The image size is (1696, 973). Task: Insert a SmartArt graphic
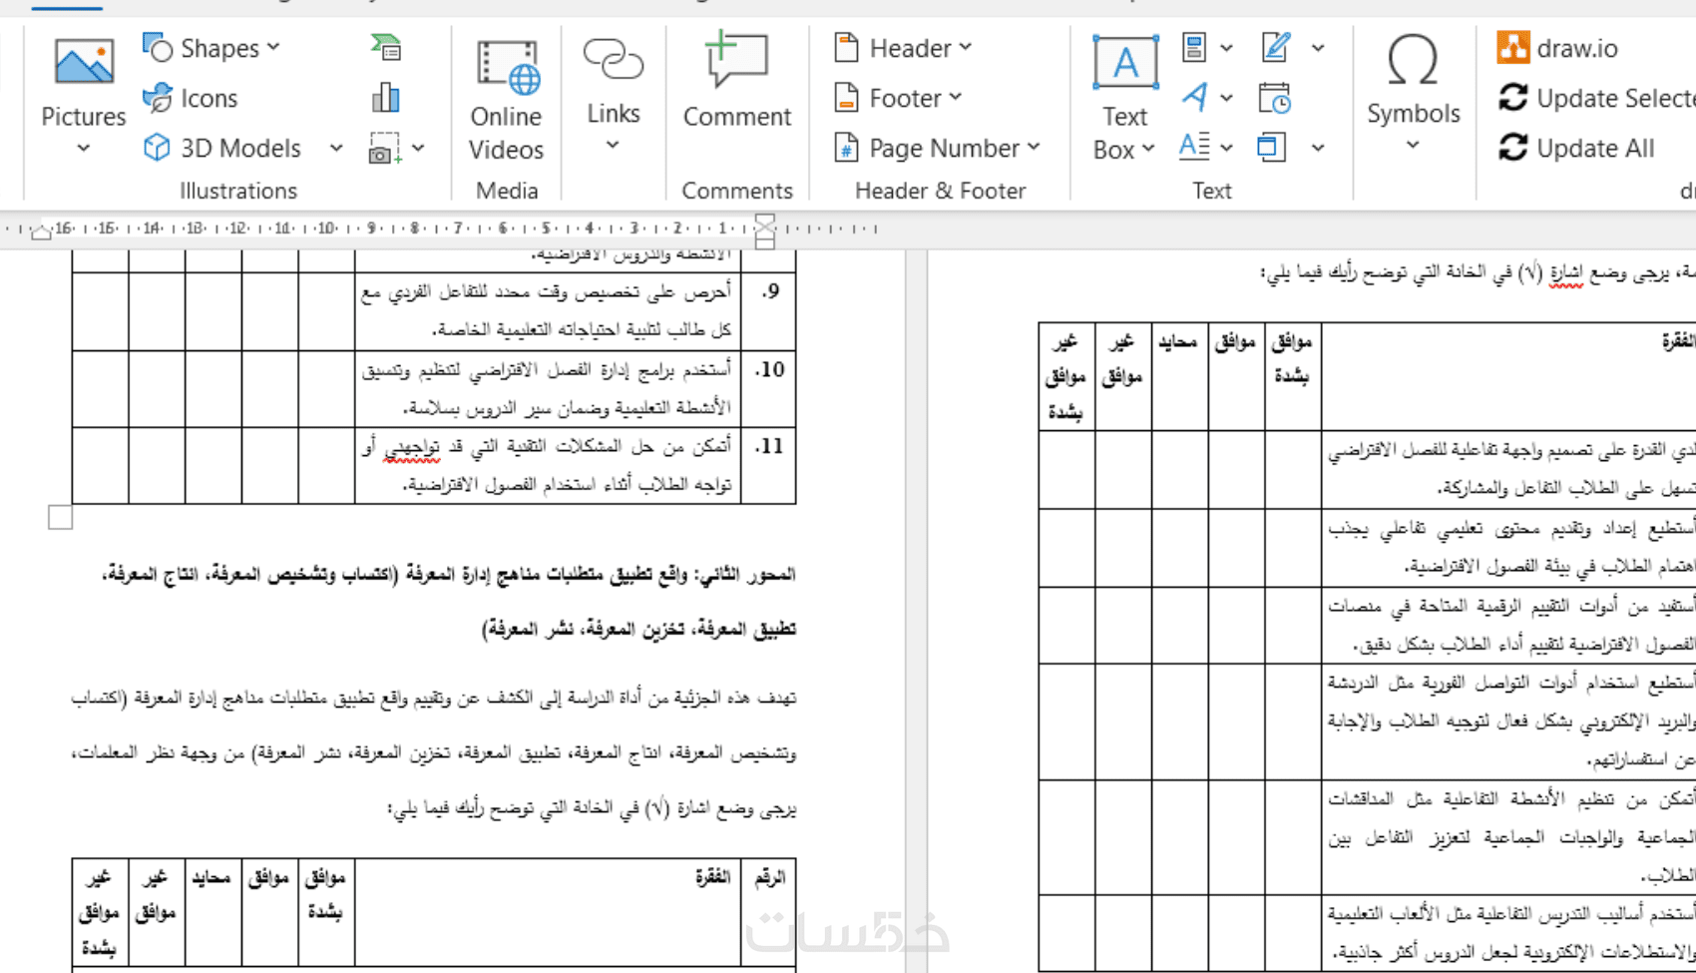click(x=385, y=47)
